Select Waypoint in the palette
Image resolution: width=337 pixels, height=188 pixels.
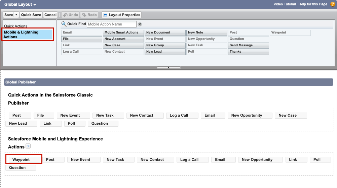[x=290, y=33]
